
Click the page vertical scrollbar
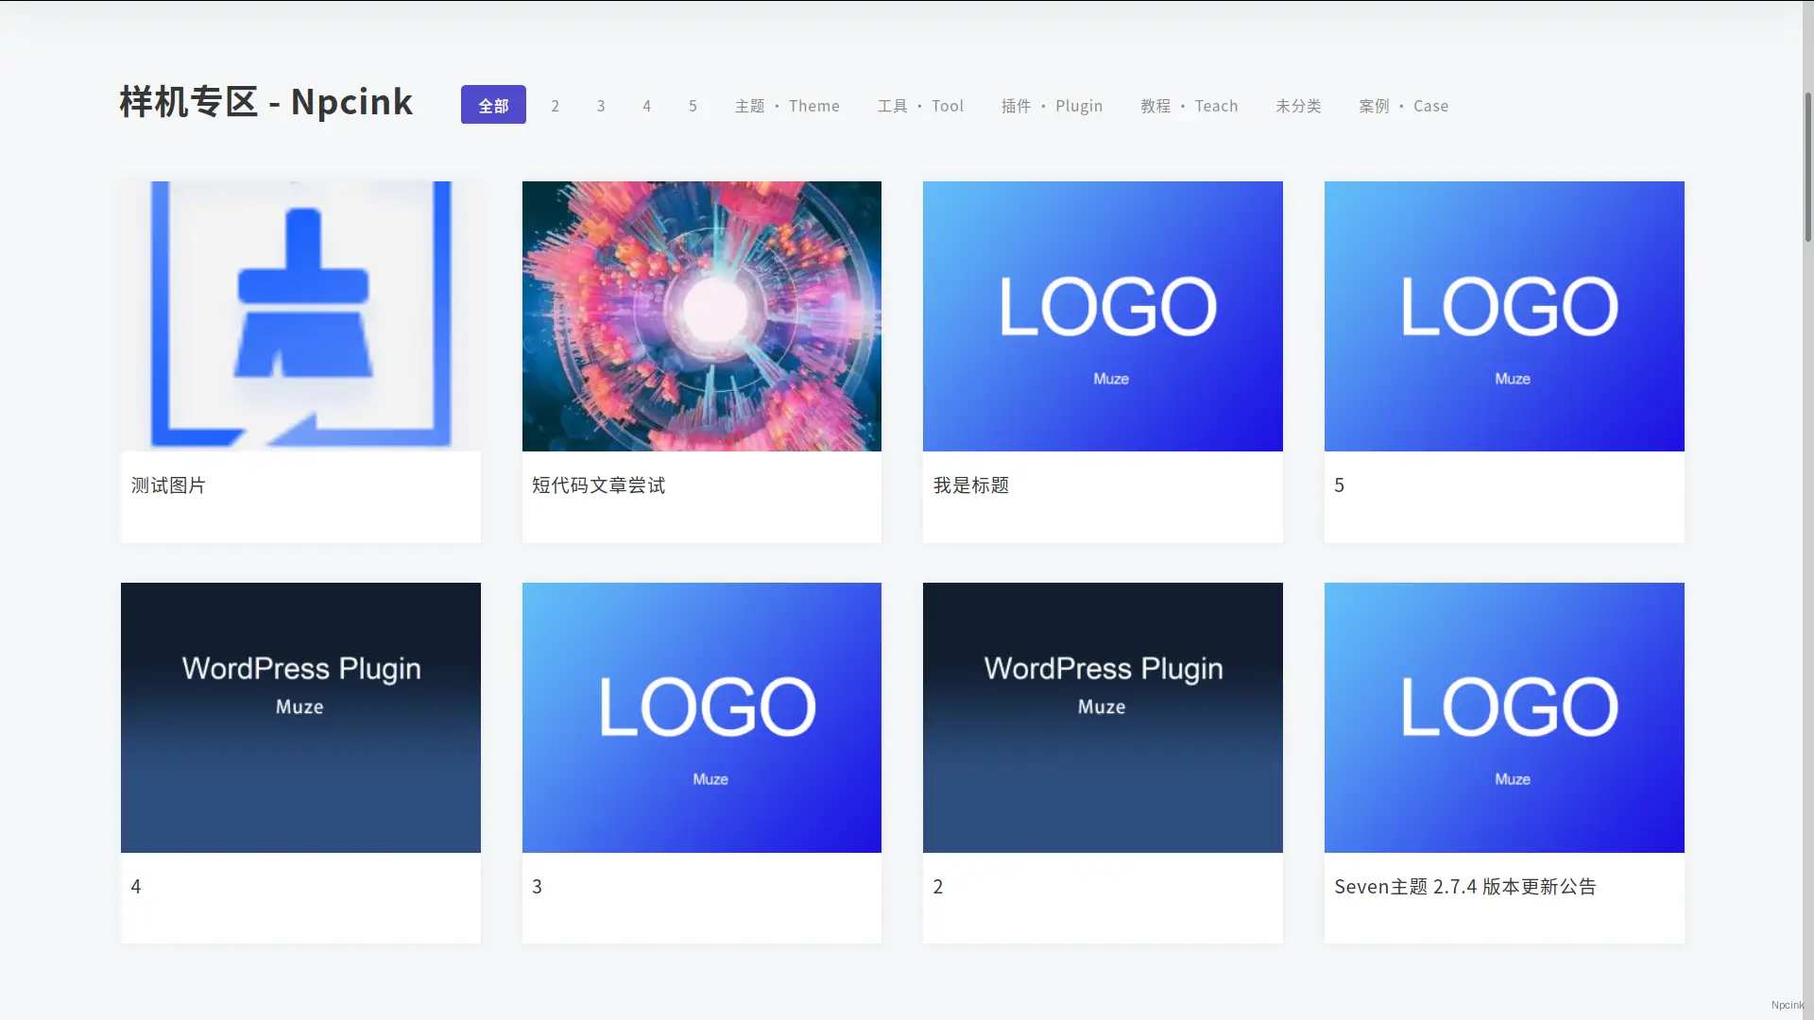click(1807, 167)
